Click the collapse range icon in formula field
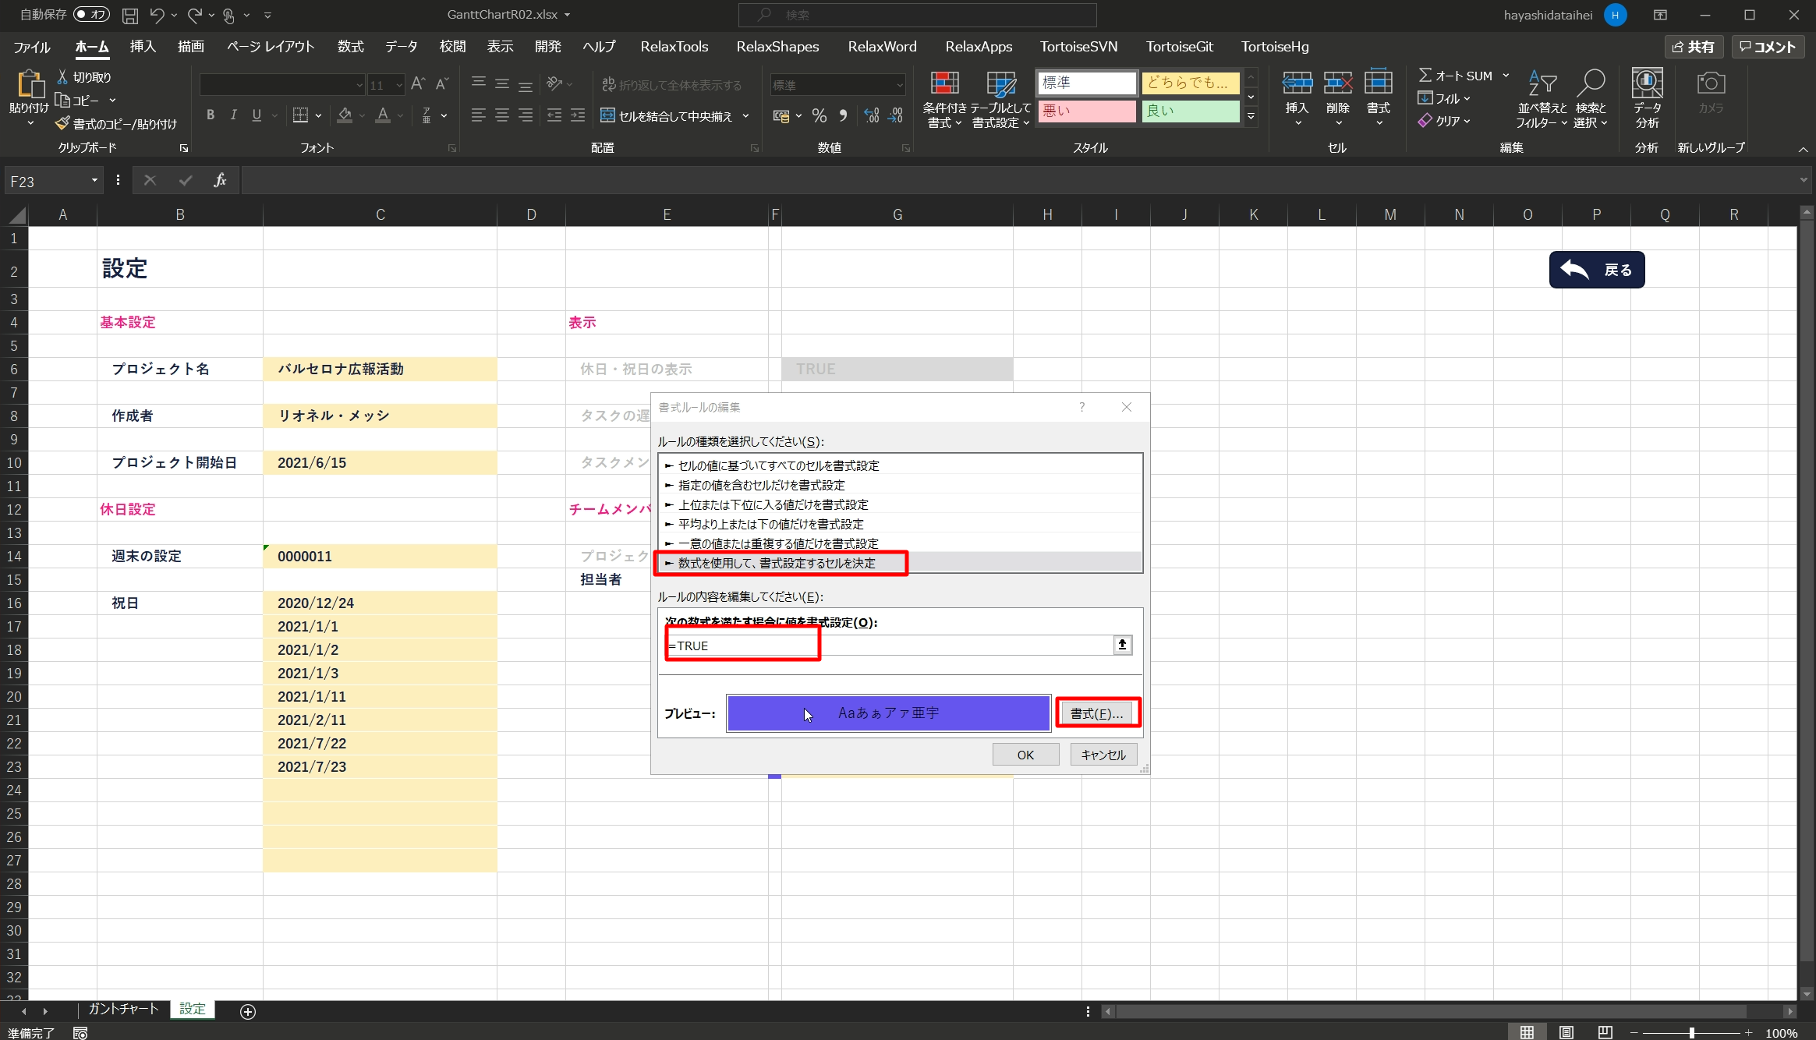The width and height of the screenshot is (1816, 1040). tap(1122, 645)
